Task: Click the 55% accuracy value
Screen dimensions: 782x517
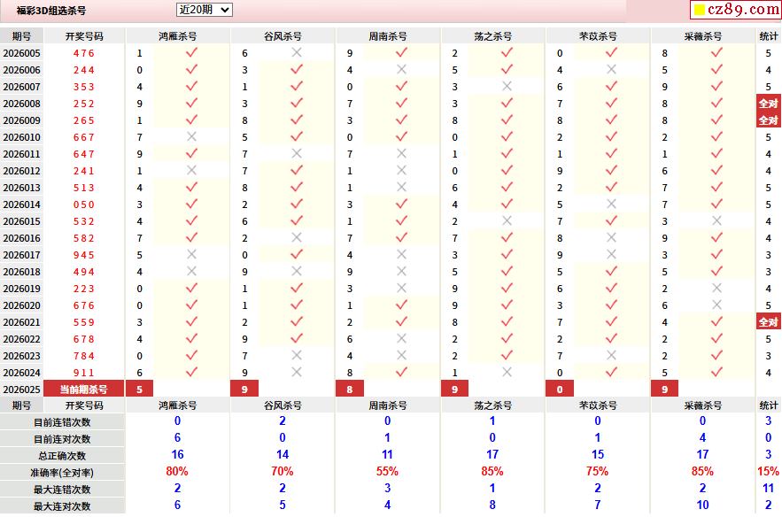Action: click(388, 471)
